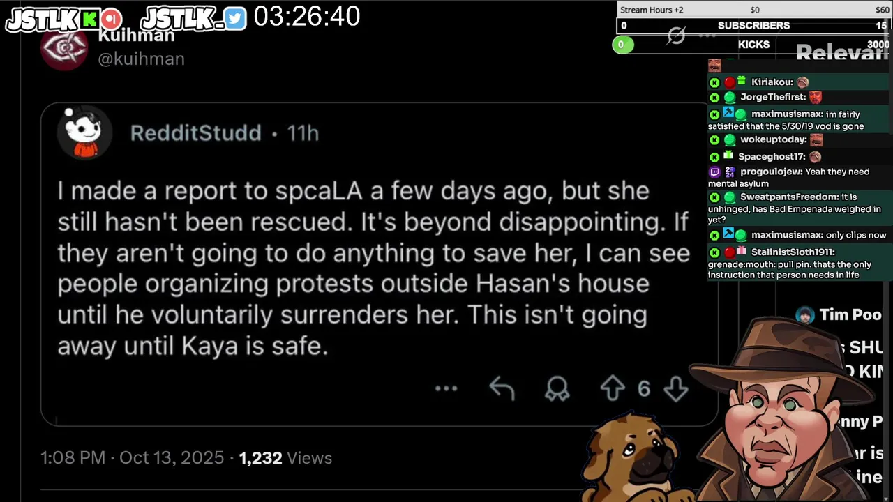Click the award ribbon icon

[557, 388]
